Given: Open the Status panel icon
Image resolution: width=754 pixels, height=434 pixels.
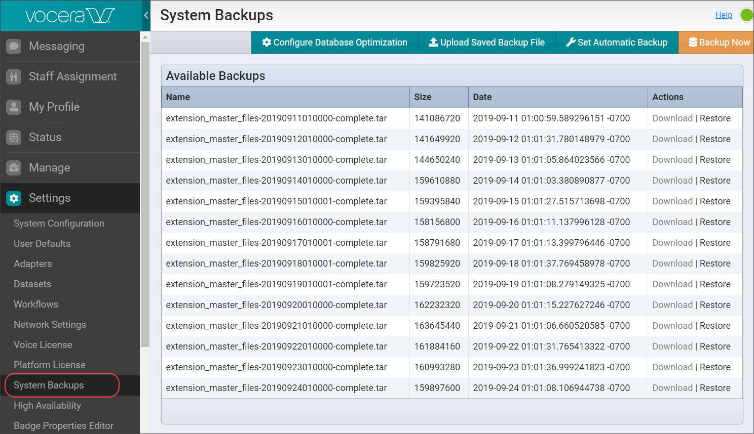Looking at the screenshot, I should 14,137.
